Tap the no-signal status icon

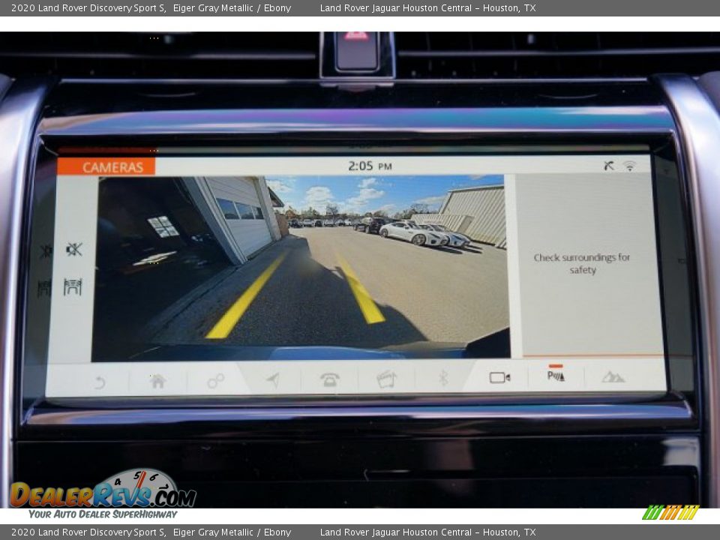[x=609, y=166]
